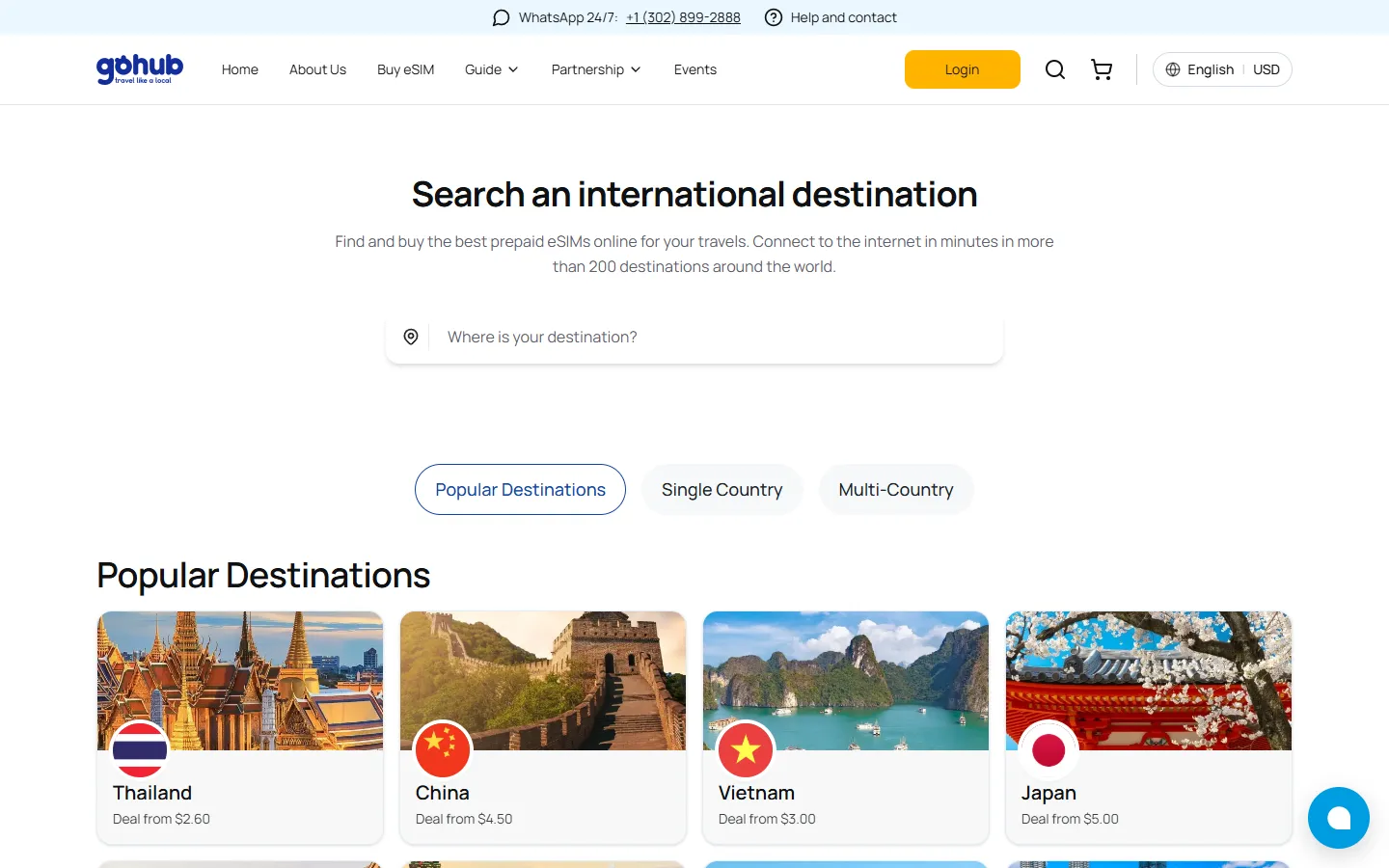Switch to the Multi-Country tab
This screenshot has width=1389, height=868.
point(896,490)
